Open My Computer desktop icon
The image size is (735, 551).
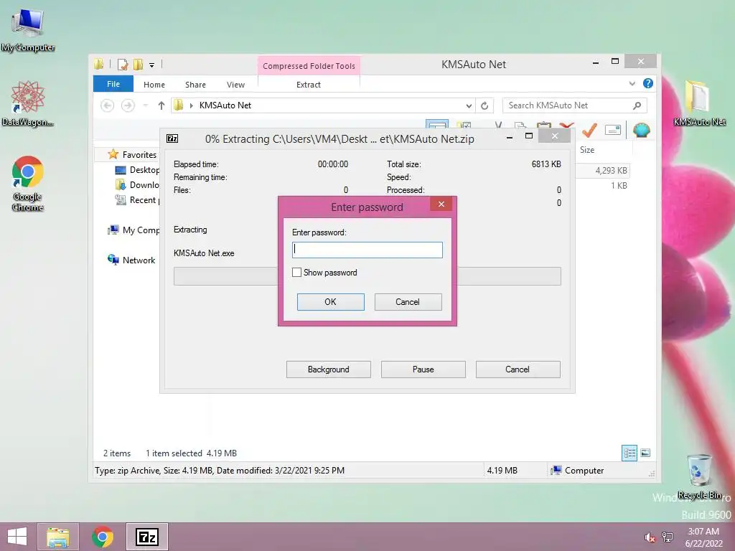coord(28,30)
